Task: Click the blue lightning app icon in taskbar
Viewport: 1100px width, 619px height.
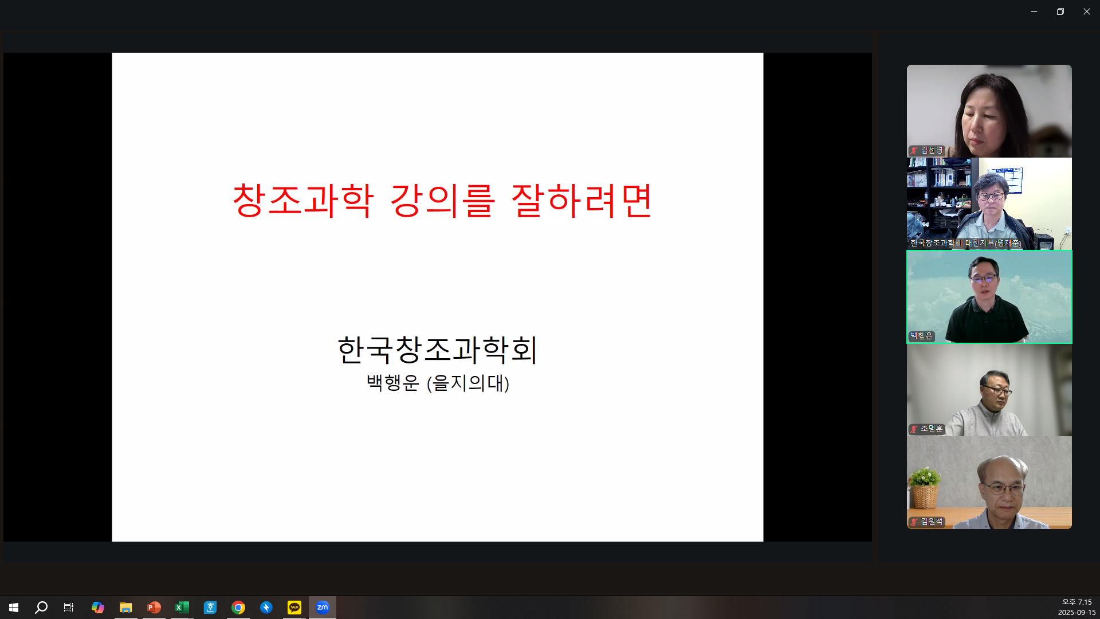Action: point(266,607)
